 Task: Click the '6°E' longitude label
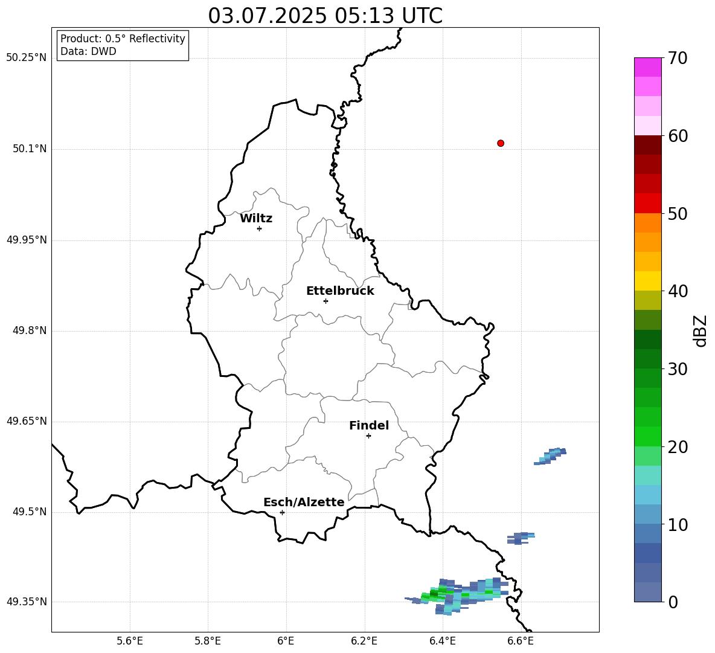point(286,641)
